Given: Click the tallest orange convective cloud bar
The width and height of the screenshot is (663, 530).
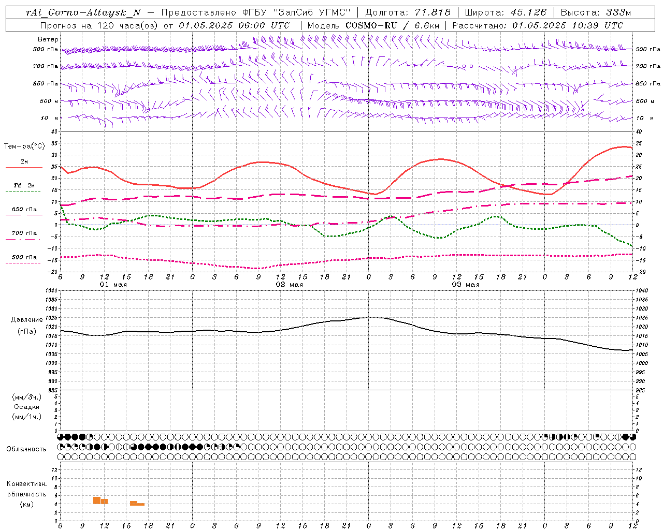Looking at the screenshot, I should [97, 500].
